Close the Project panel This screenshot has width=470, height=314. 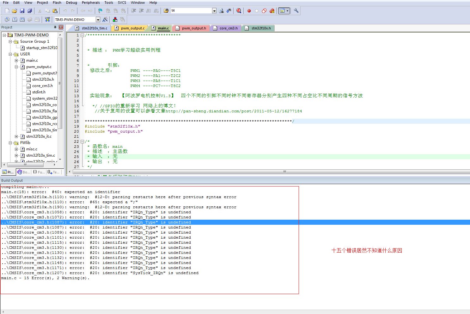tap(61, 27)
